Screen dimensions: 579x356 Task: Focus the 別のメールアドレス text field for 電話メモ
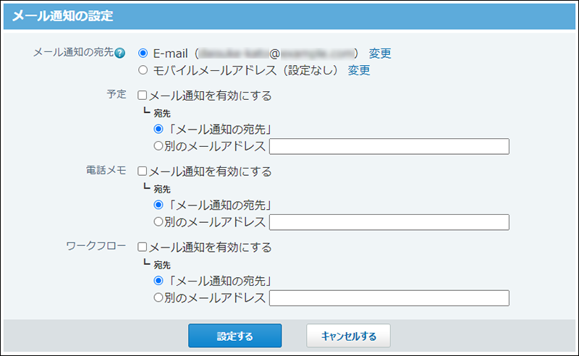point(389,222)
